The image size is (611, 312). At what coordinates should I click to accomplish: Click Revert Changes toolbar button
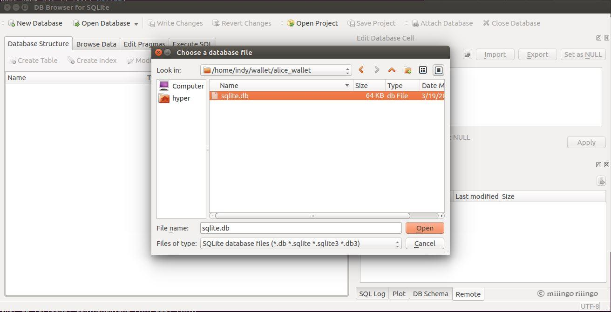242,23
